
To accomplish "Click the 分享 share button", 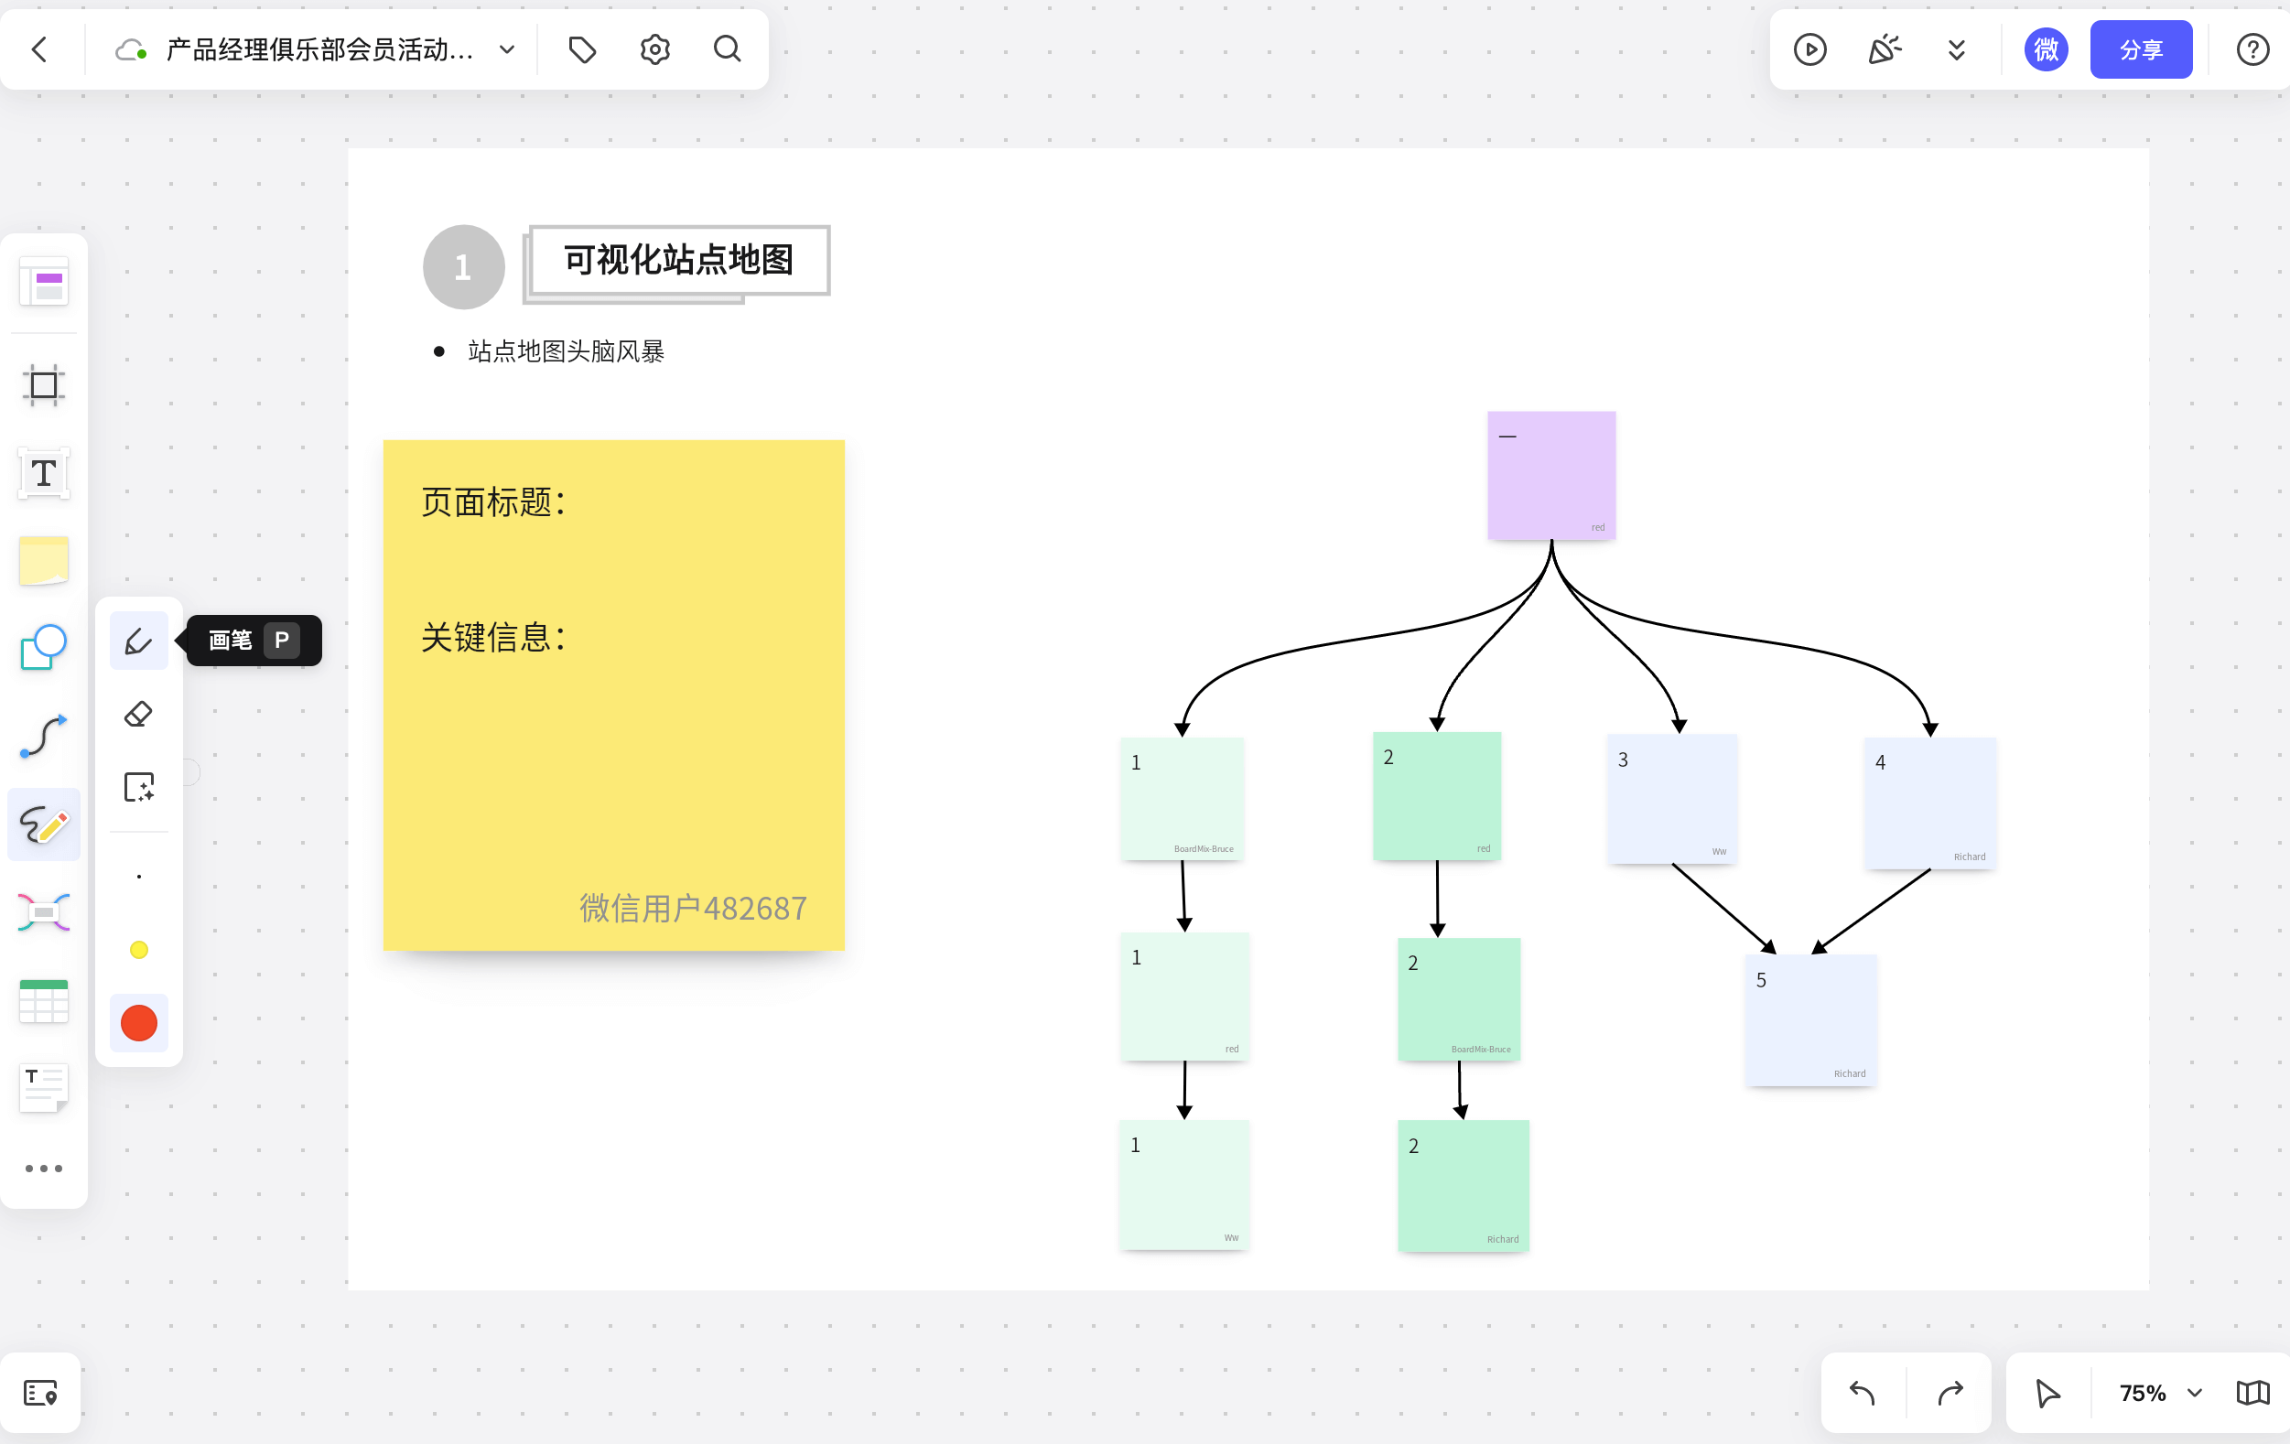I will 2141,49.
